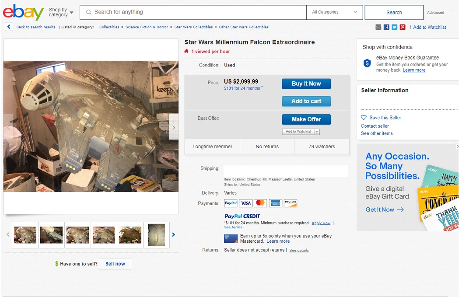This screenshot has height=297, width=459.
Task: Open Star Wars Collectibles breadcrumb
Action: tap(193, 27)
